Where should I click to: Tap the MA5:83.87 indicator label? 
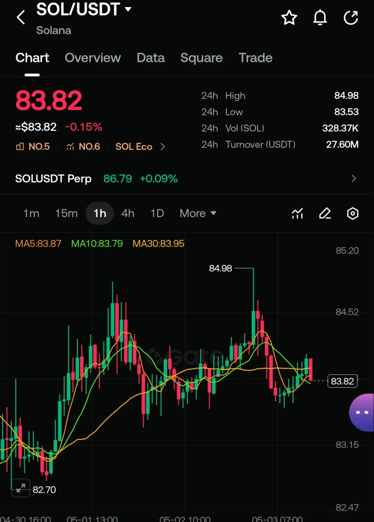coord(38,244)
